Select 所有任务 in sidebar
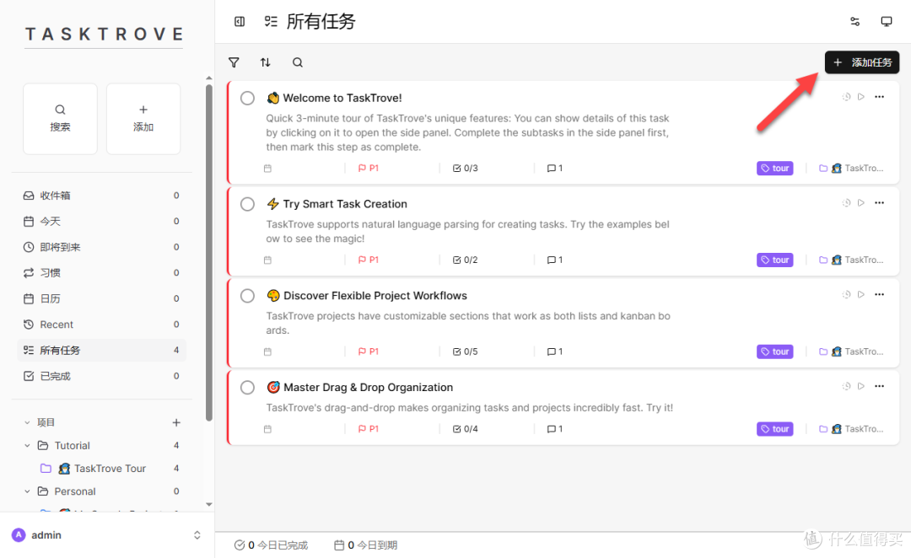Screen dimensions: 911x558 tap(102, 350)
